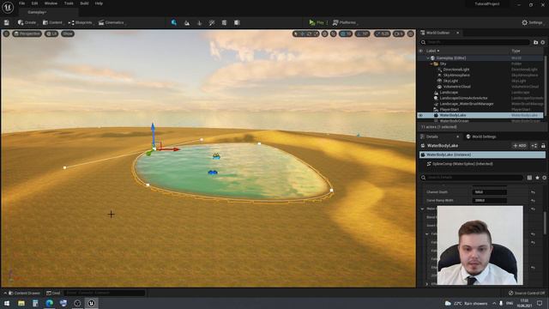Click the Unreal Engine logo icon
Screen dimensions: 549x309
[x=8, y=8]
